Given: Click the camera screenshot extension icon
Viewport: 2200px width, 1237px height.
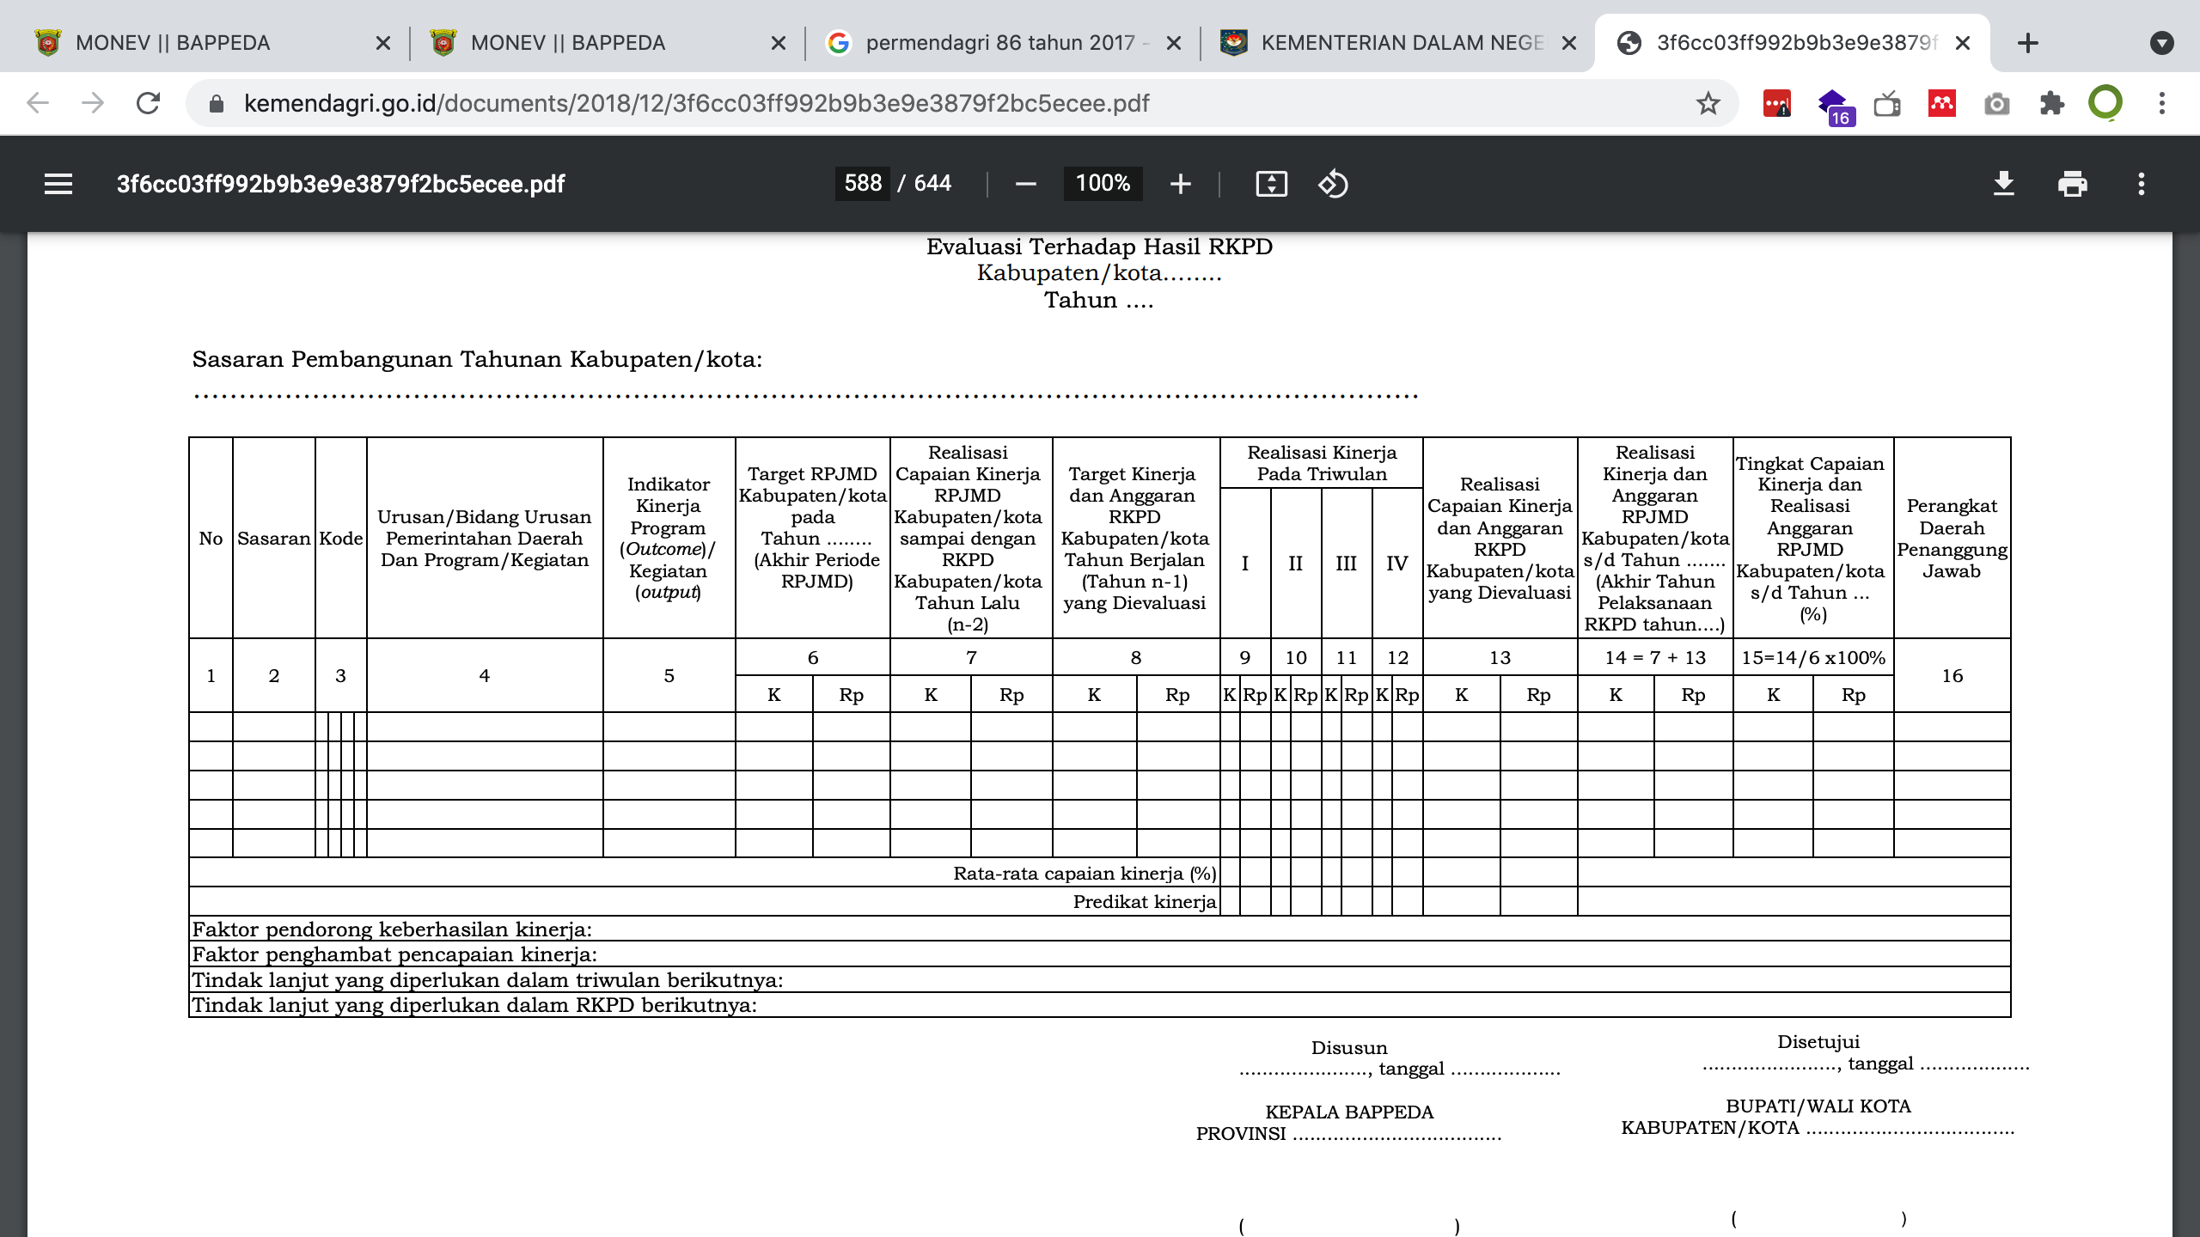Looking at the screenshot, I should 1996,104.
